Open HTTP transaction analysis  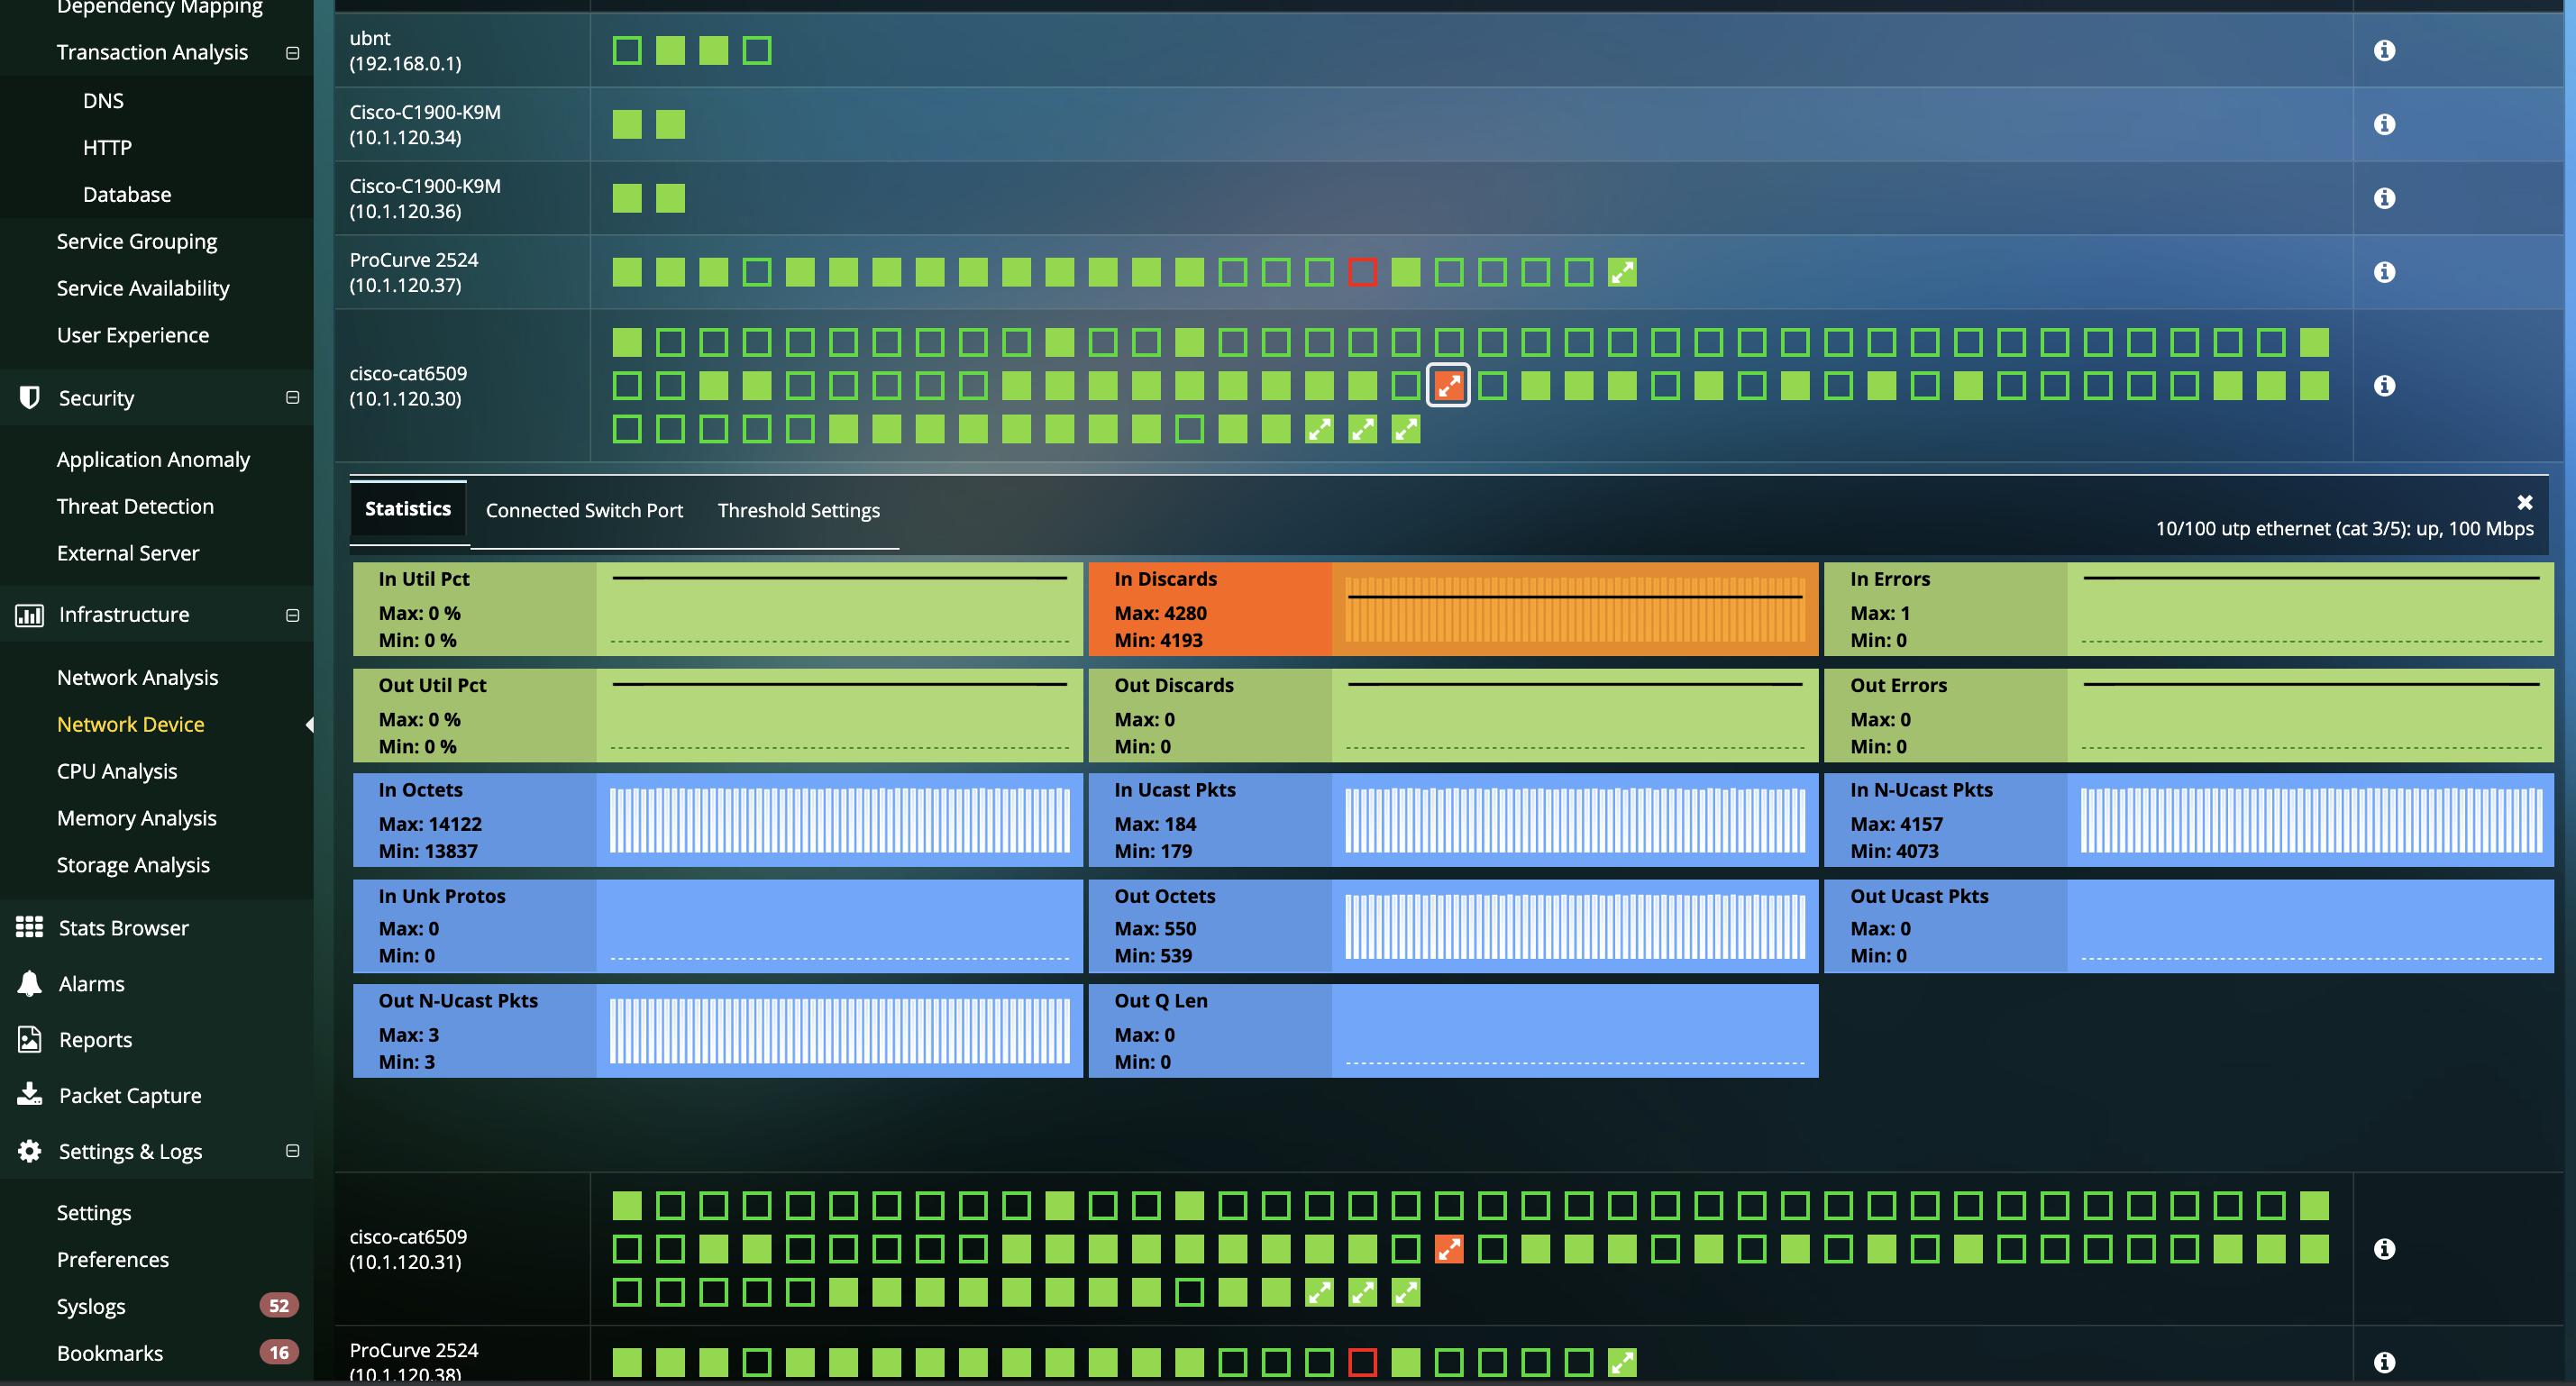point(107,148)
